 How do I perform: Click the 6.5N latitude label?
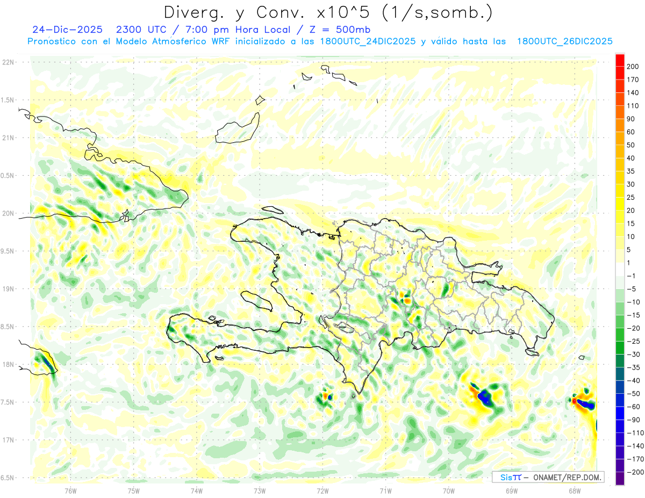[6, 478]
